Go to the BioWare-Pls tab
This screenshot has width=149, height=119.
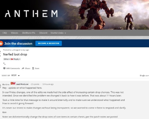(x=29, y=33)
